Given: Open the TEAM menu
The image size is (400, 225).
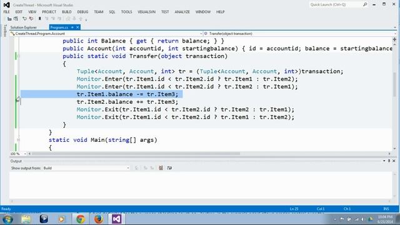Looking at the screenshot, I should pyautogui.click(x=99, y=12).
